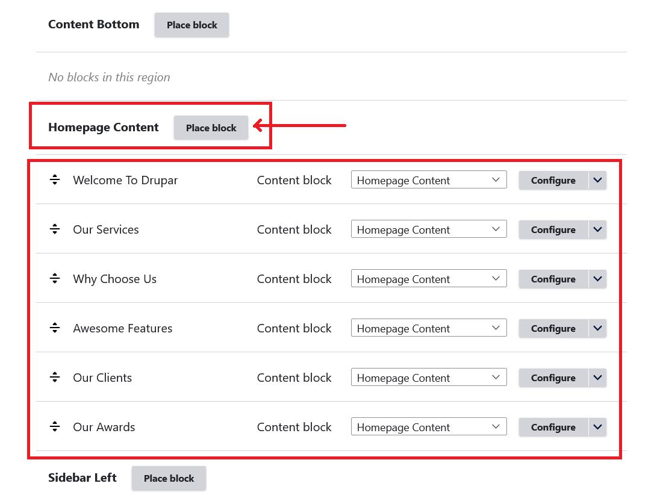Image resolution: width=663 pixels, height=504 pixels.
Task: Configure the Awesome Features block
Action: tap(552, 328)
